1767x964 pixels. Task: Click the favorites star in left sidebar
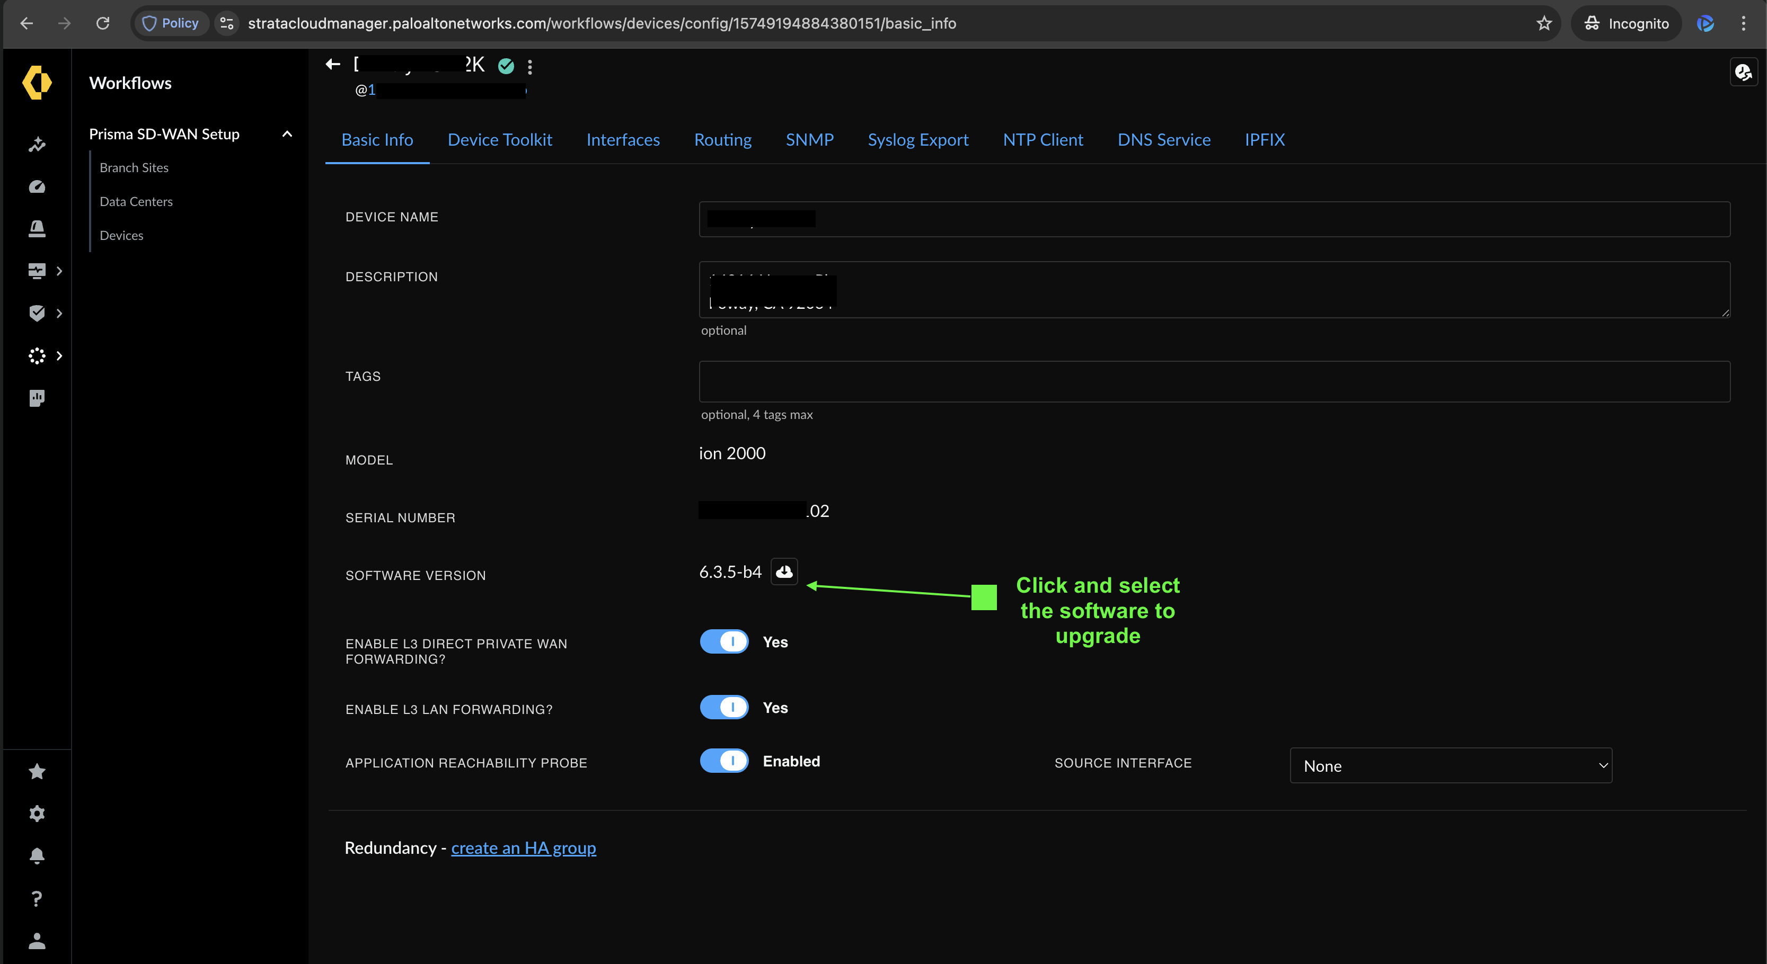37,771
